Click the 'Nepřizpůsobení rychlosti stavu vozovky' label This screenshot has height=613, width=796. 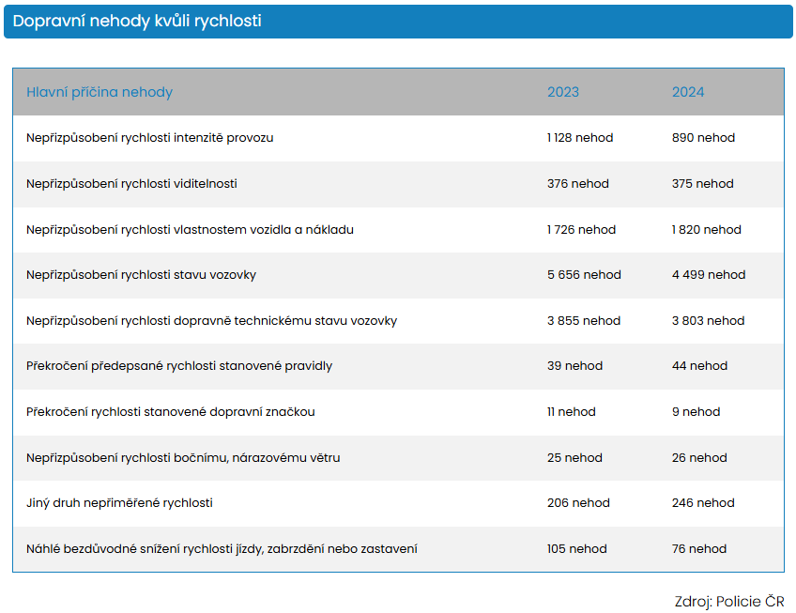[x=141, y=275]
